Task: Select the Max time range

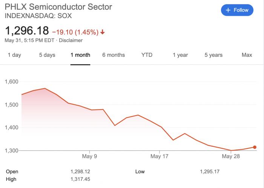Action: coord(247,55)
